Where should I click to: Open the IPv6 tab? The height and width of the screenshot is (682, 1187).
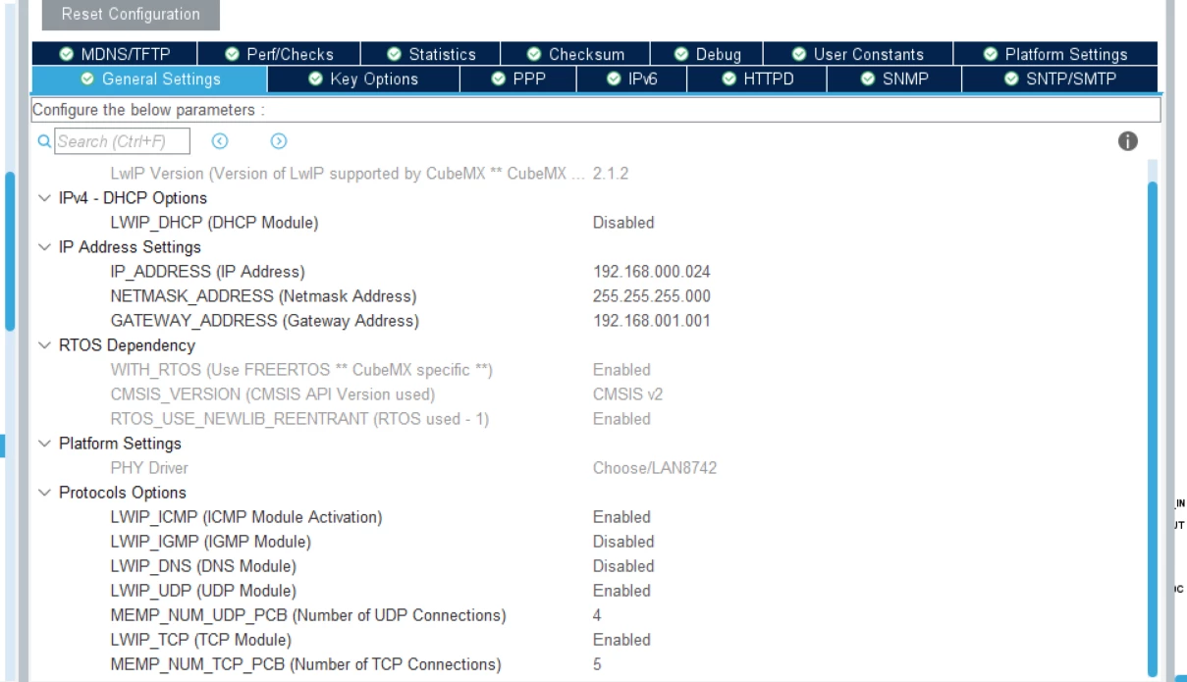pyautogui.click(x=631, y=79)
